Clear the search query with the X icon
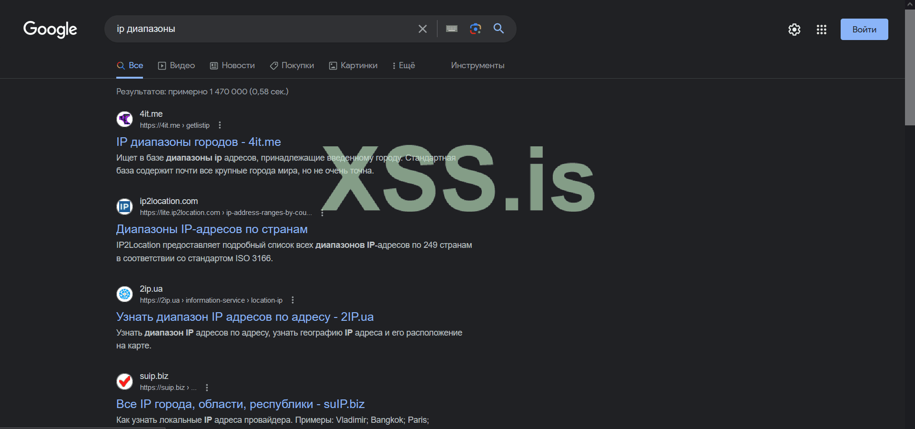 (x=423, y=29)
